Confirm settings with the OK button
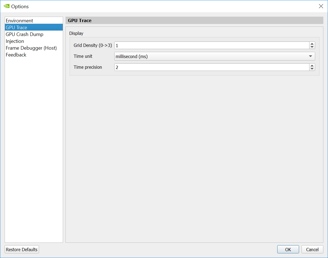The image size is (328, 258). pyautogui.click(x=288, y=249)
